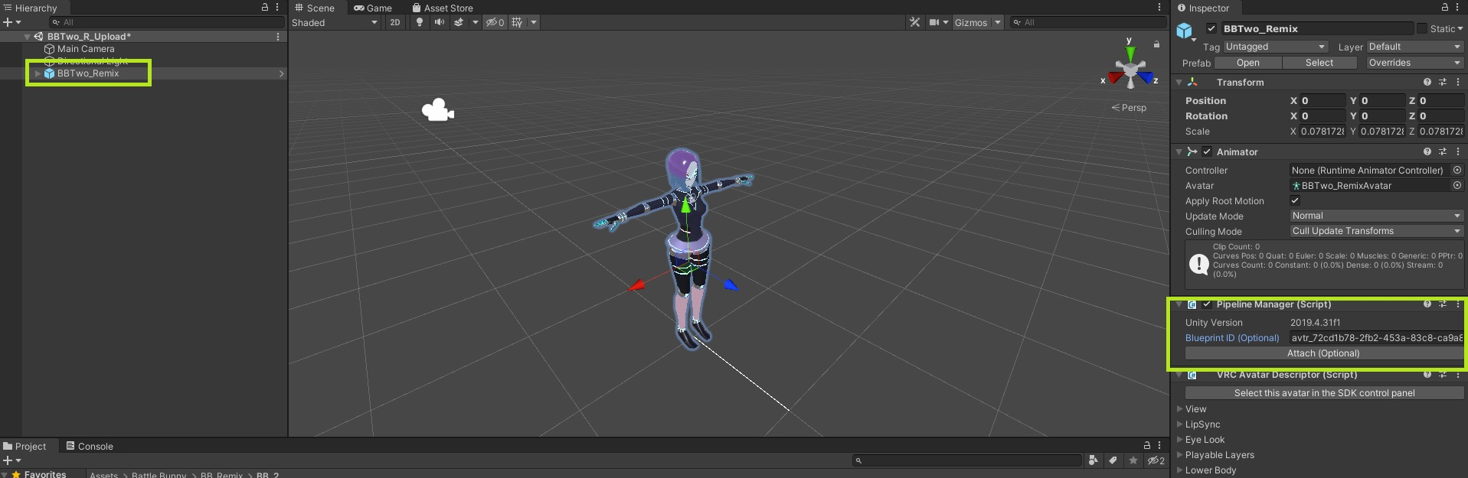Click Position X field
The height and width of the screenshot is (478, 1468).
(1323, 100)
